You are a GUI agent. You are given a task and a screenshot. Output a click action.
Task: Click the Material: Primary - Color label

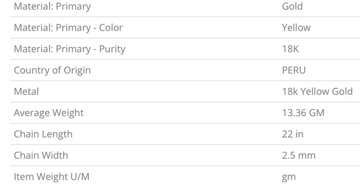[x=69, y=28]
